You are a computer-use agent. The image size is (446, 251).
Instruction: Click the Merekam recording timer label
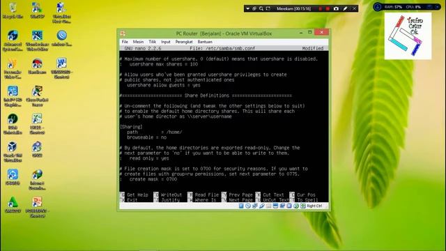click(293, 9)
